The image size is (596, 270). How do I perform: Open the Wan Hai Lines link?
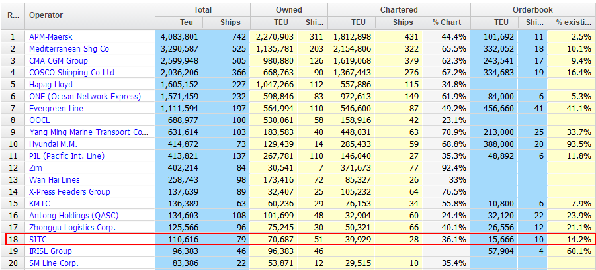[x=54, y=179]
